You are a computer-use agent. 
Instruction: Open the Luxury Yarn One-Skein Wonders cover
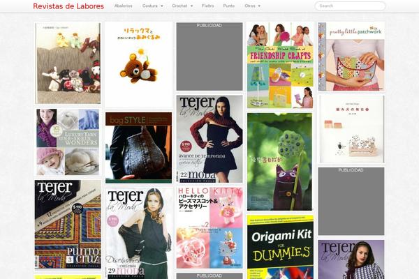68,142
